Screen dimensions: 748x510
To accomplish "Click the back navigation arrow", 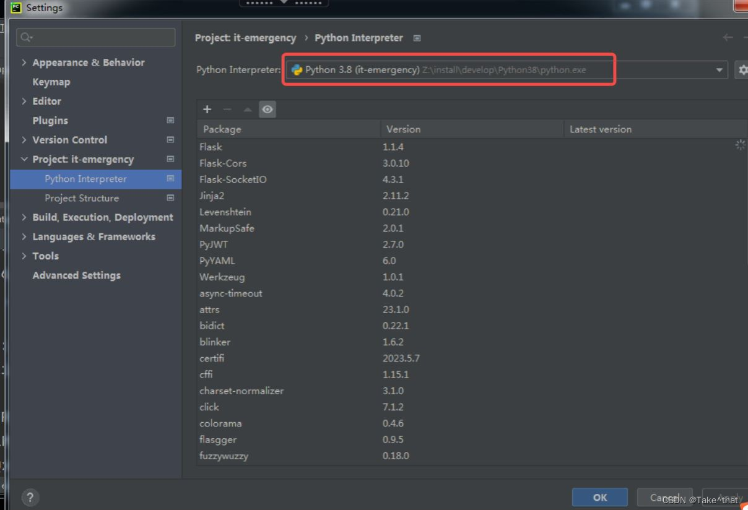I will coord(728,38).
